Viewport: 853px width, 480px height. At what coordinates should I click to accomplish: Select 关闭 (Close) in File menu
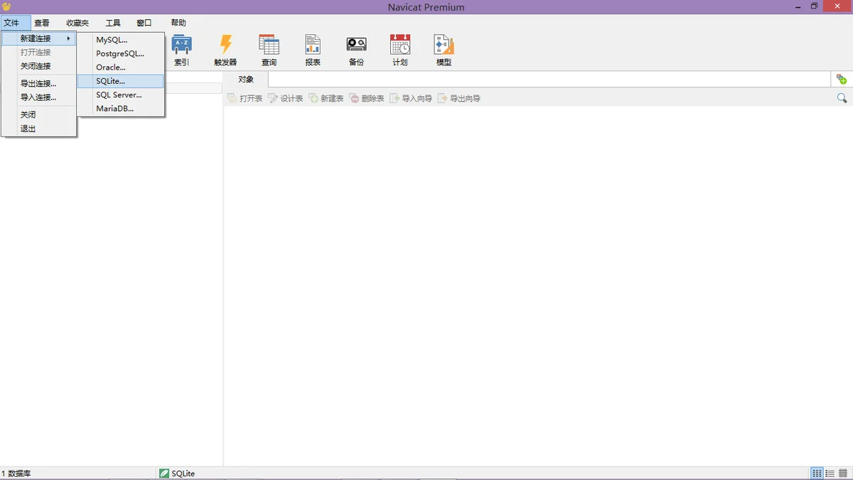point(39,114)
